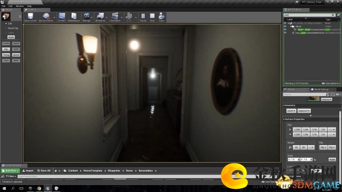Open the Edit menu
The width and height of the screenshot is (342, 192).
pyautogui.click(x=11, y=6)
